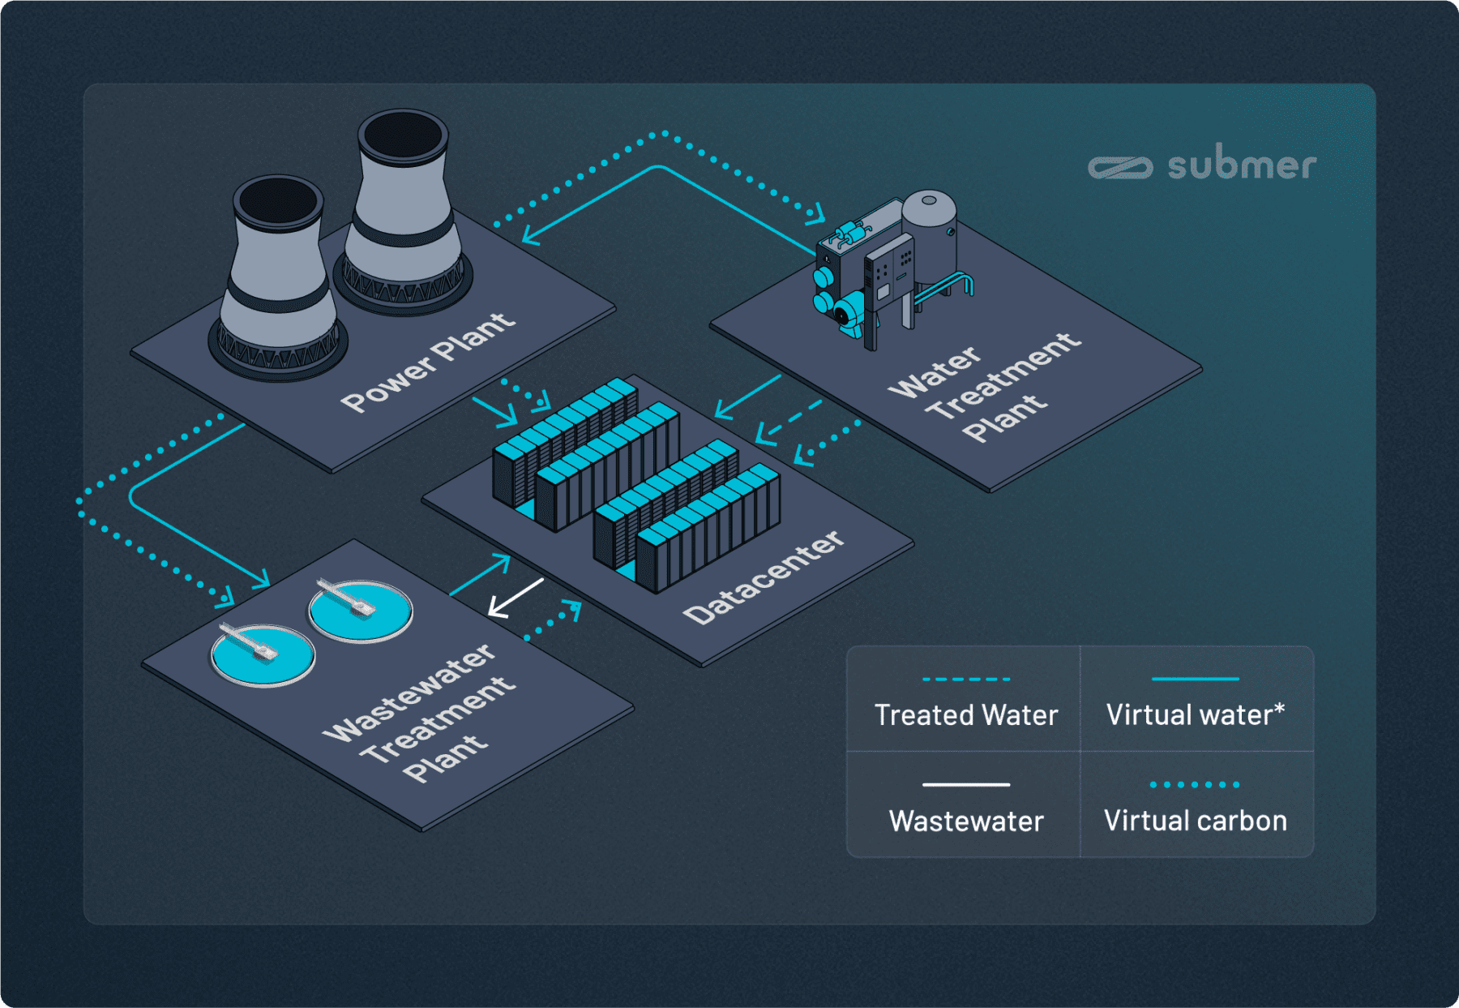The image size is (1459, 1008).
Task: Click the "Datacenter" label
Action: tap(764, 577)
